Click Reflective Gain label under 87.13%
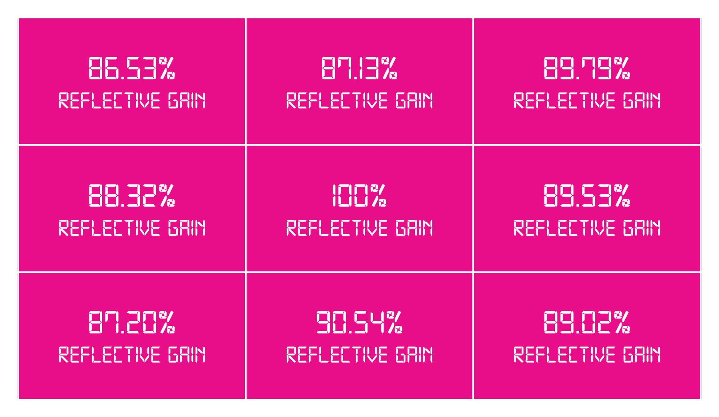719x417 pixels. [359, 101]
